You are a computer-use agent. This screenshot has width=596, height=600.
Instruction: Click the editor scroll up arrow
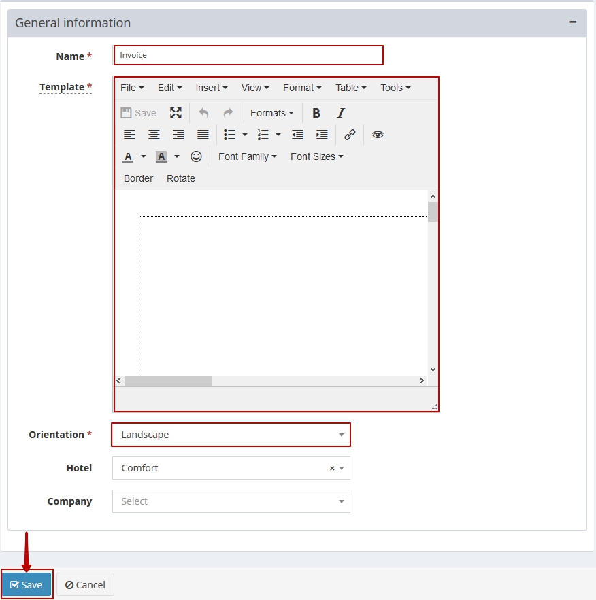433,197
